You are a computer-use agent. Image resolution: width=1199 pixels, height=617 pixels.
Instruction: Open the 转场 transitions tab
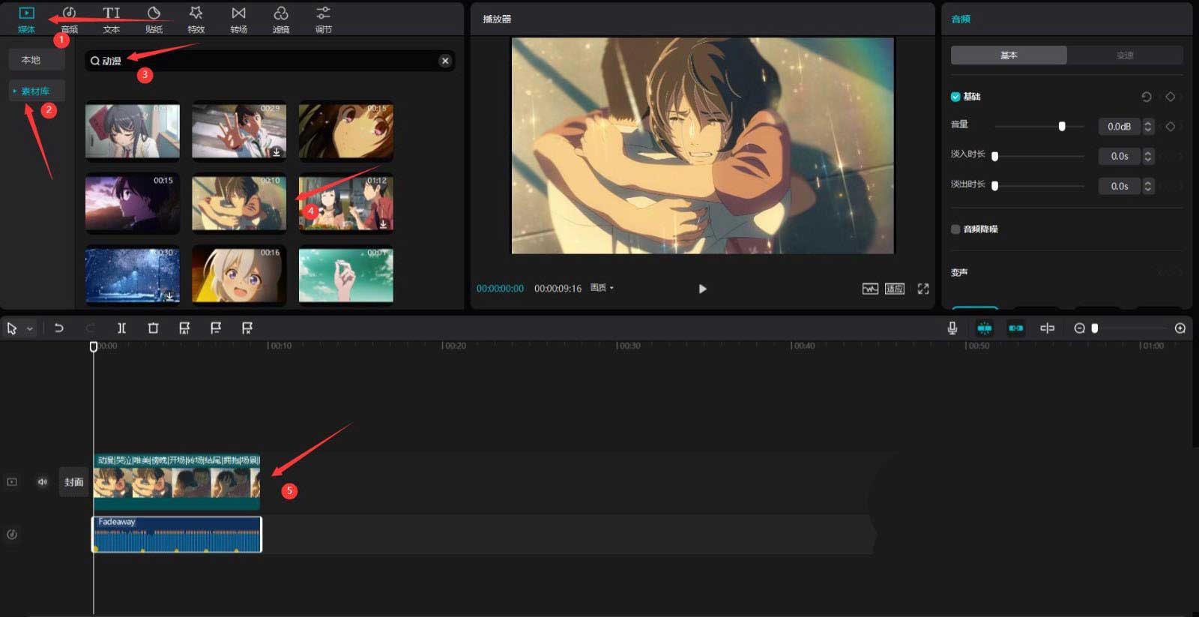(x=238, y=19)
